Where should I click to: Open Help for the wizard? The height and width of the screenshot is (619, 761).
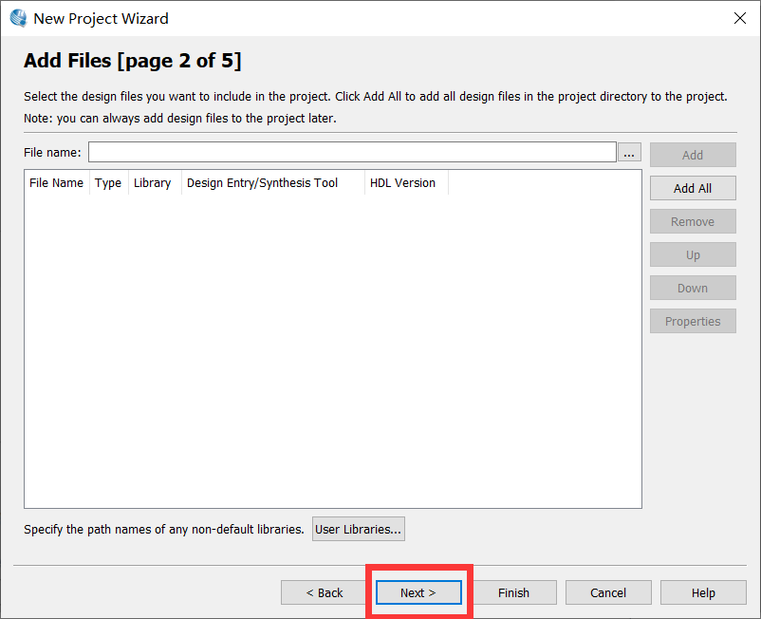pos(703,592)
